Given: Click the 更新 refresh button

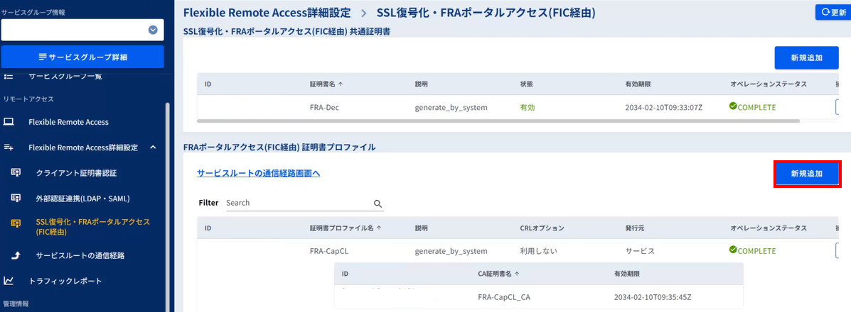Looking at the screenshot, I should 833,12.
